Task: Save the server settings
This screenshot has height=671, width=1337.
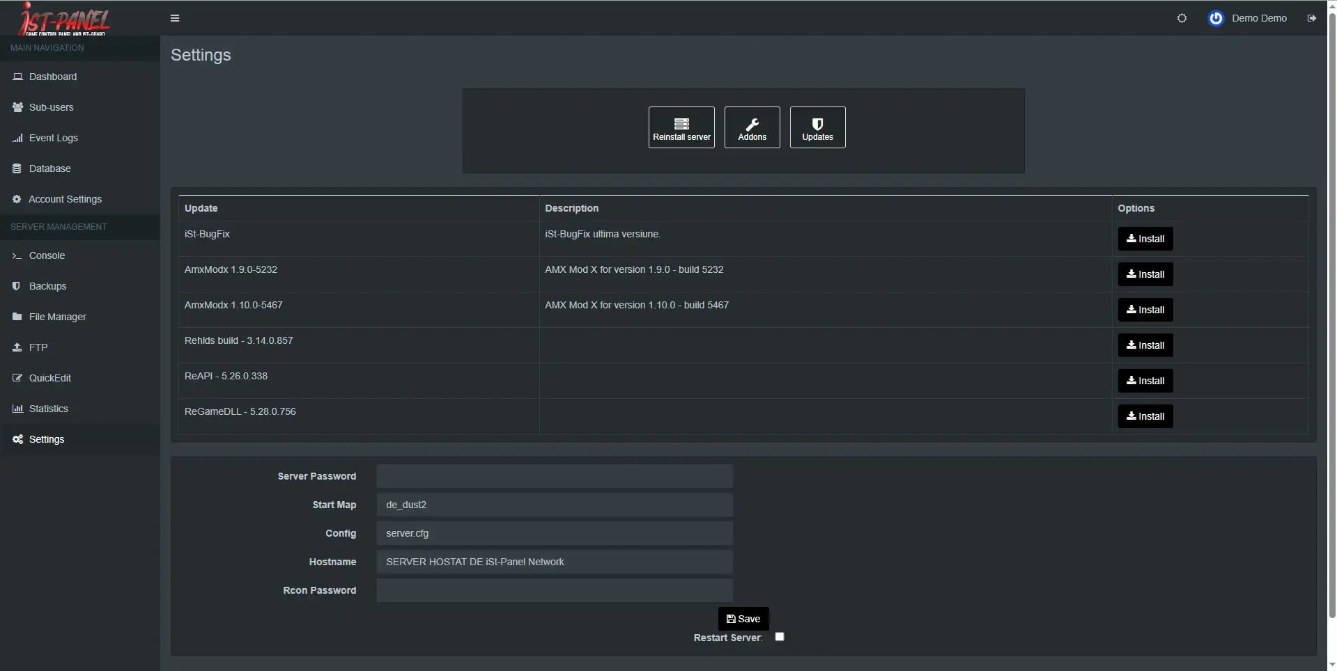Action: (743, 619)
